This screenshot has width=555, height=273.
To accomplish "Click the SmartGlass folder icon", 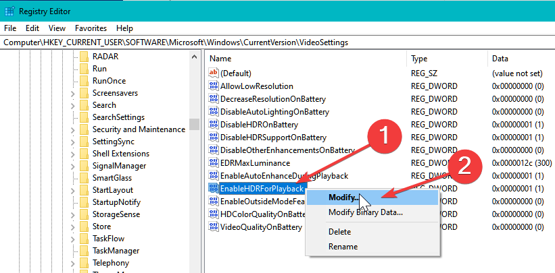I will point(84,178).
